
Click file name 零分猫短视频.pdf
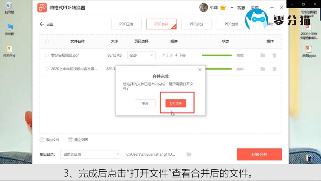point(65,55)
